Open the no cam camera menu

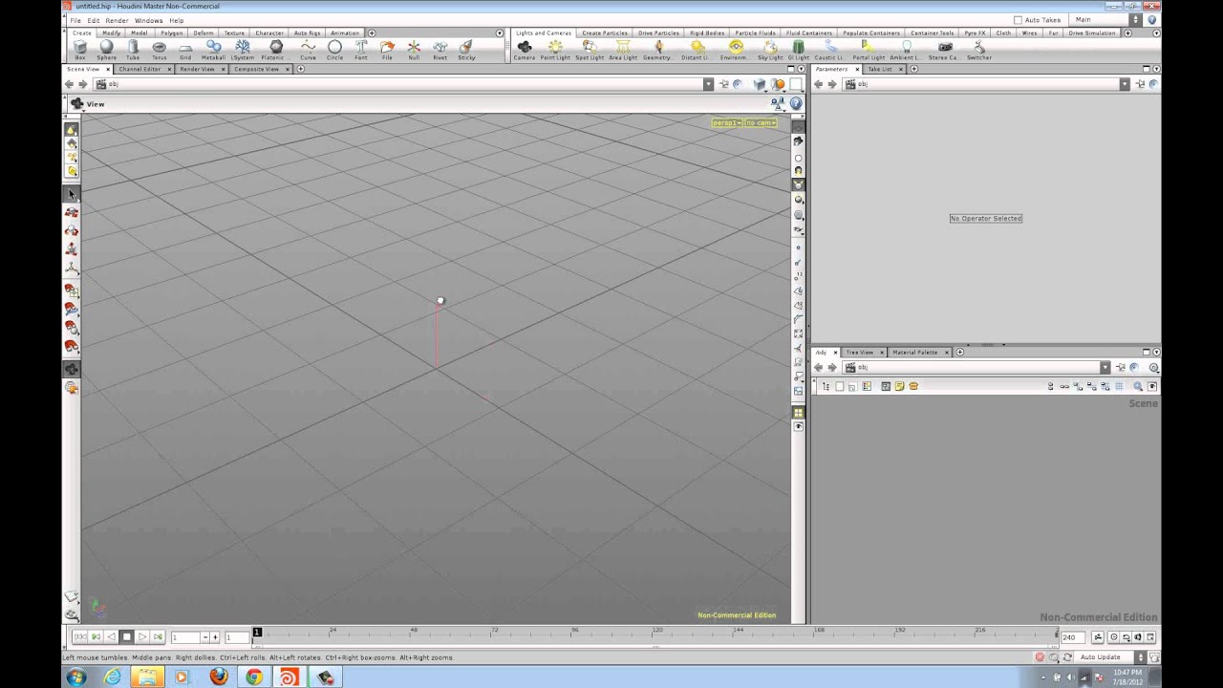coord(761,122)
